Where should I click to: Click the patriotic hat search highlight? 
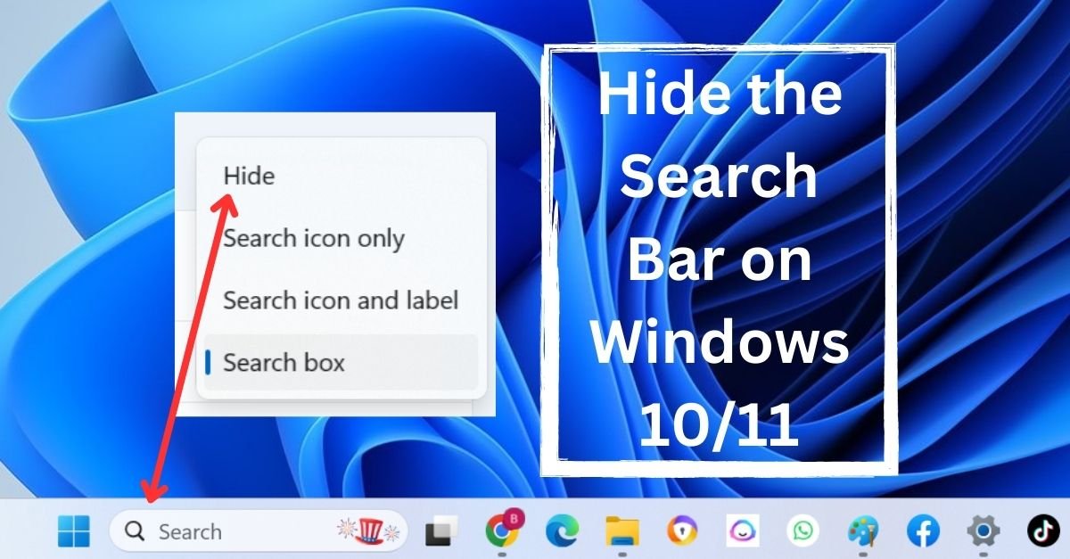coord(366,531)
